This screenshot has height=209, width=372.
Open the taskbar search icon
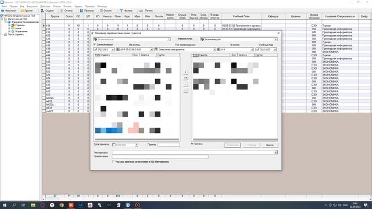tap(14, 205)
